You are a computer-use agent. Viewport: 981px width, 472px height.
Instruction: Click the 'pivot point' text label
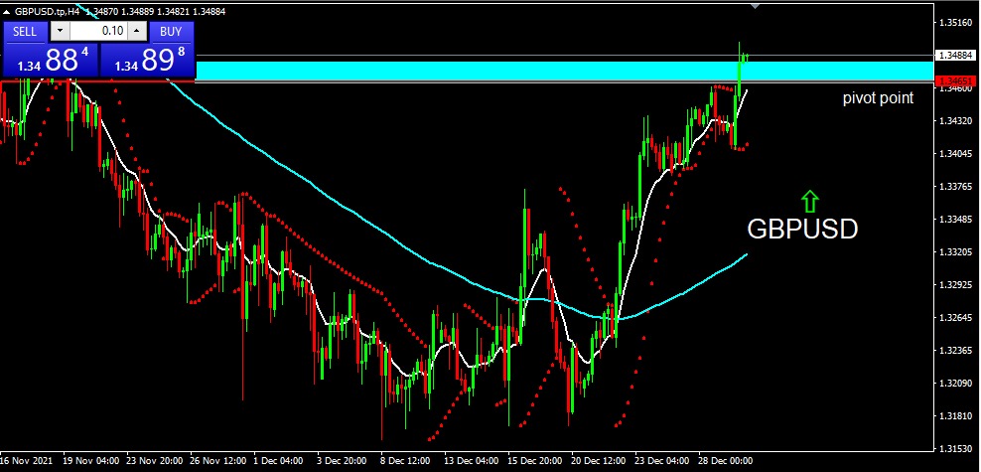click(878, 98)
